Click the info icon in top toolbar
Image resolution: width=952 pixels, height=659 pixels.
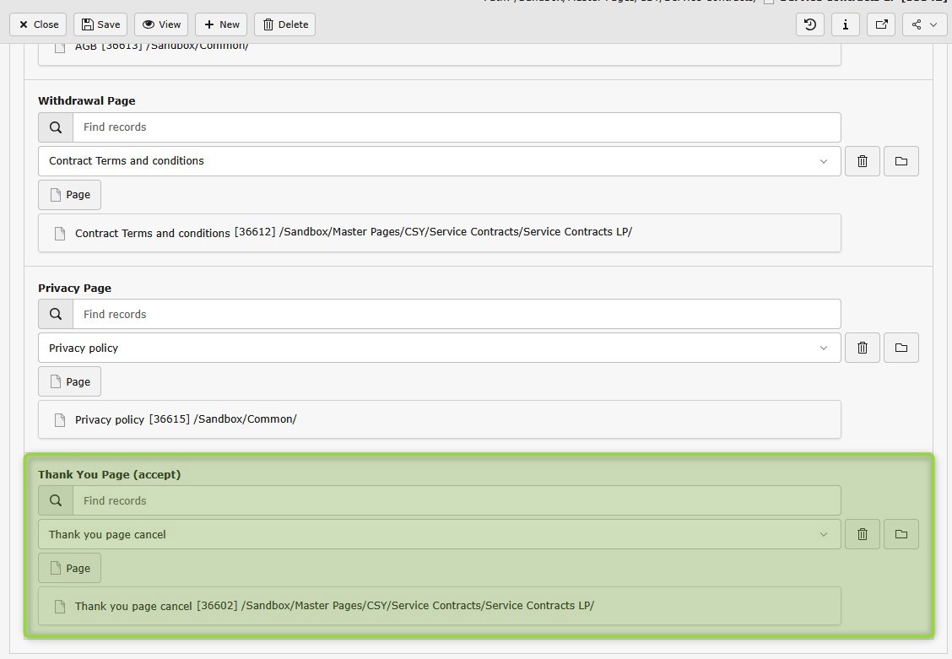(x=846, y=24)
